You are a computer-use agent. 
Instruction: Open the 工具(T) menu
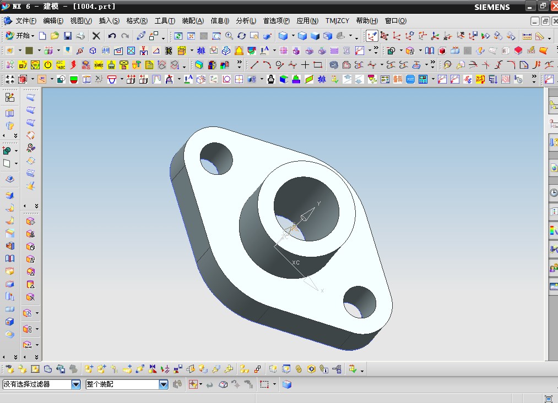[164, 21]
